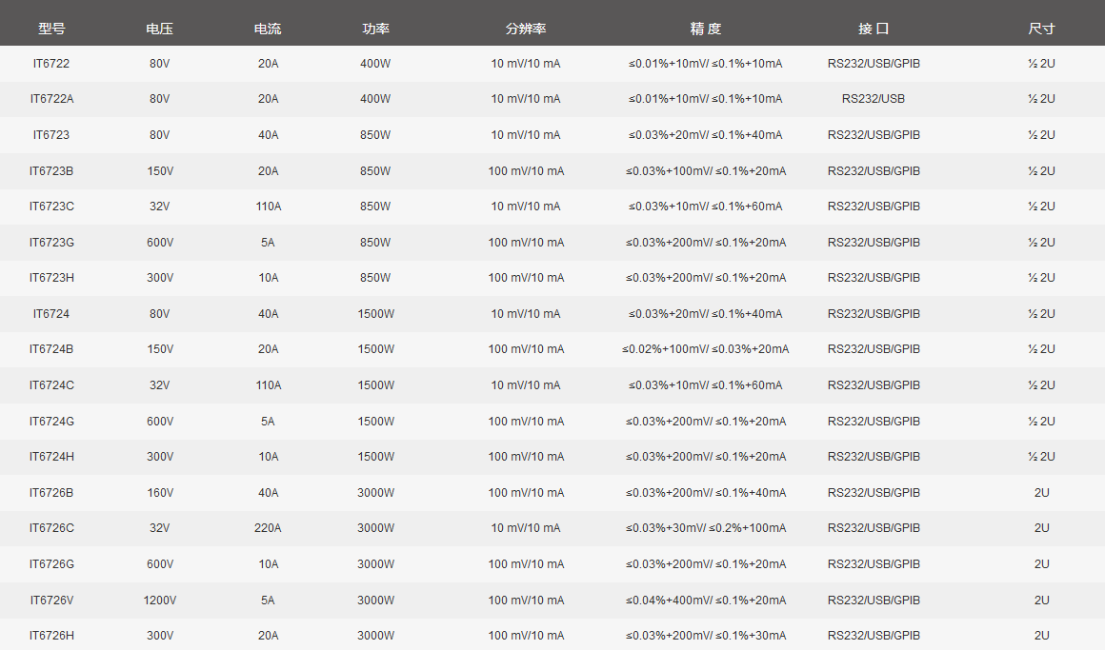Click 850W power in IT6723 row
Viewport: 1105px width, 650px height.
click(x=375, y=134)
